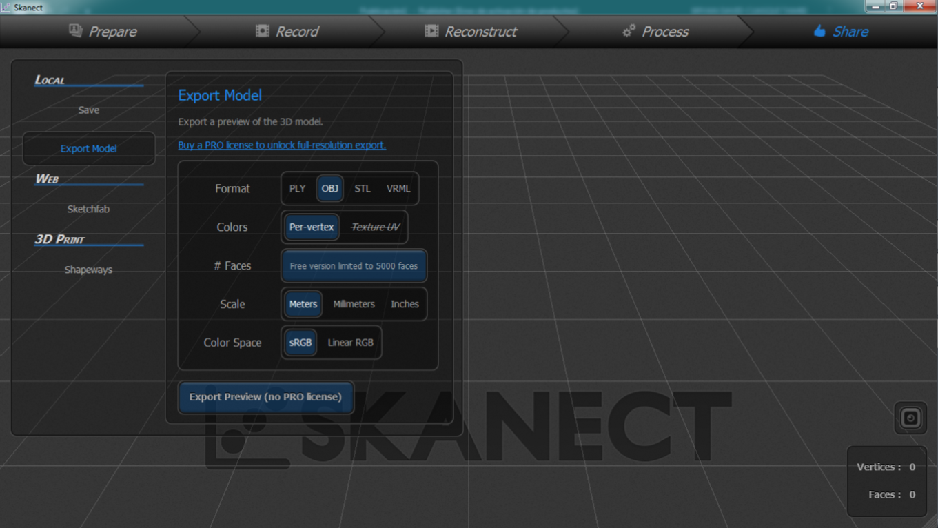938x528 pixels.
Task: Choose STL format
Action: (363, 189)
